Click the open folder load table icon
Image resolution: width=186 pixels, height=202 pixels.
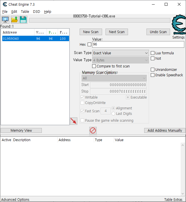15,20
